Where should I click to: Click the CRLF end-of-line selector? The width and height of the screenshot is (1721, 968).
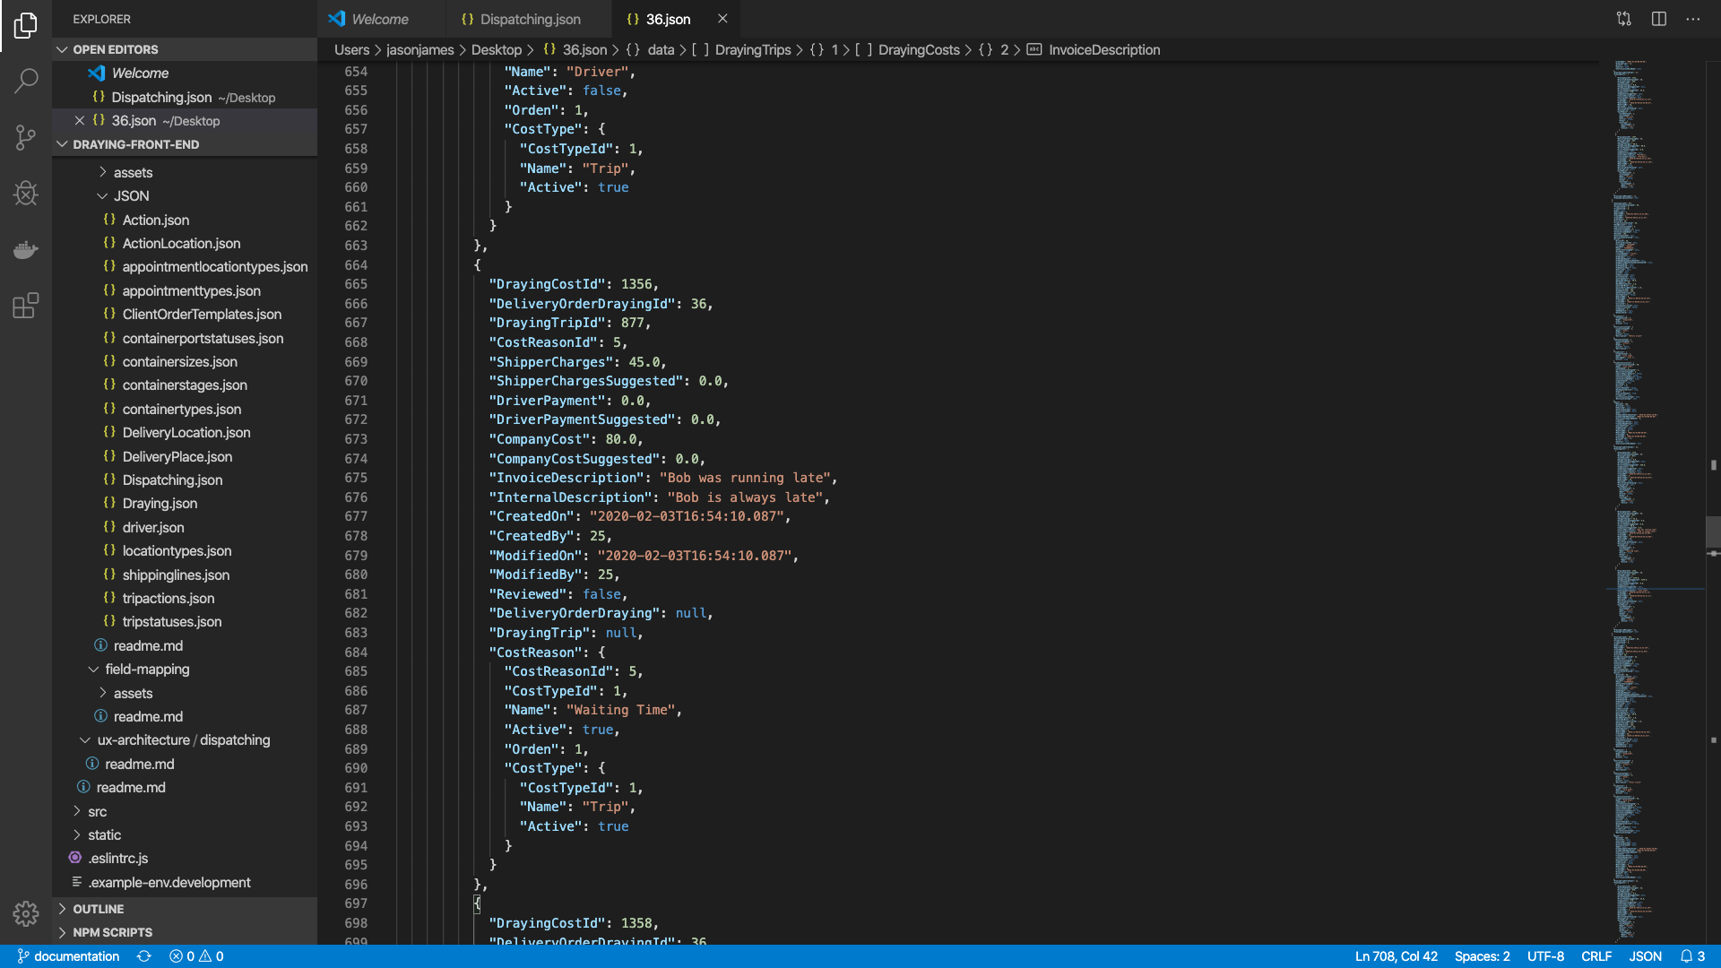1596,956
